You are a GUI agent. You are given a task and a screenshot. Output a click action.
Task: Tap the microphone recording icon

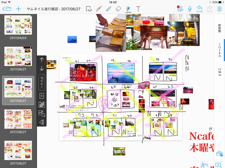click(190, 9)
